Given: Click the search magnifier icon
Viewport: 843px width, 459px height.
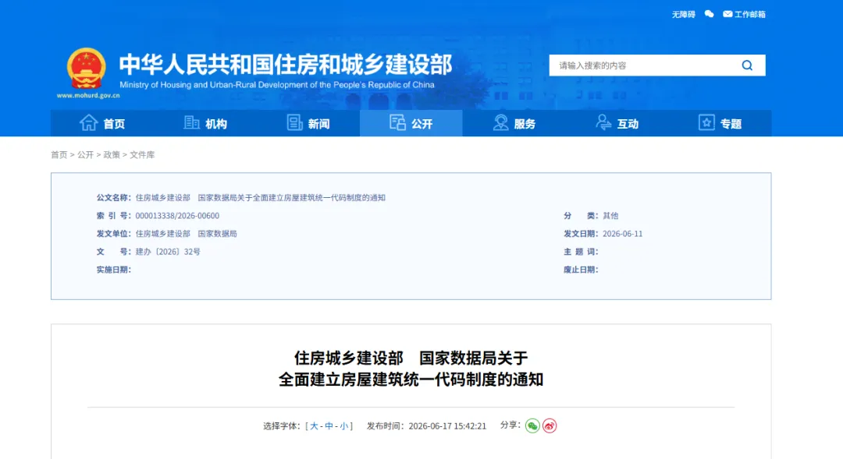Looking at the screenshot, I should [x=747, y=65].
